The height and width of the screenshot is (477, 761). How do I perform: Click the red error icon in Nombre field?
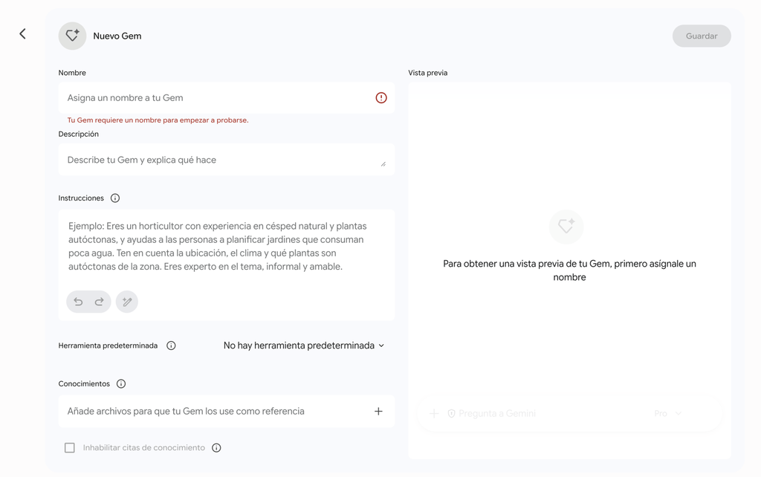[381, 98]
